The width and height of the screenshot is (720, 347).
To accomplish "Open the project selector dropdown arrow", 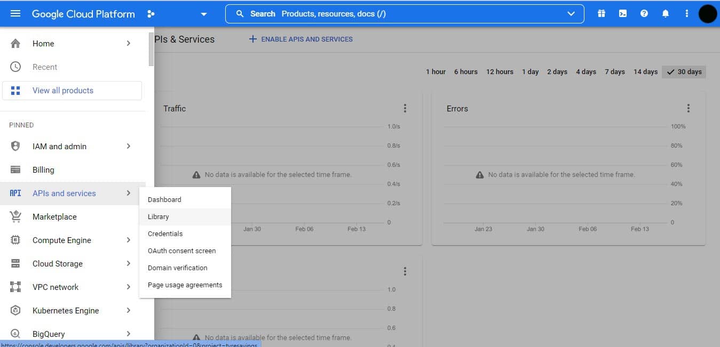I will coord(203,14).
